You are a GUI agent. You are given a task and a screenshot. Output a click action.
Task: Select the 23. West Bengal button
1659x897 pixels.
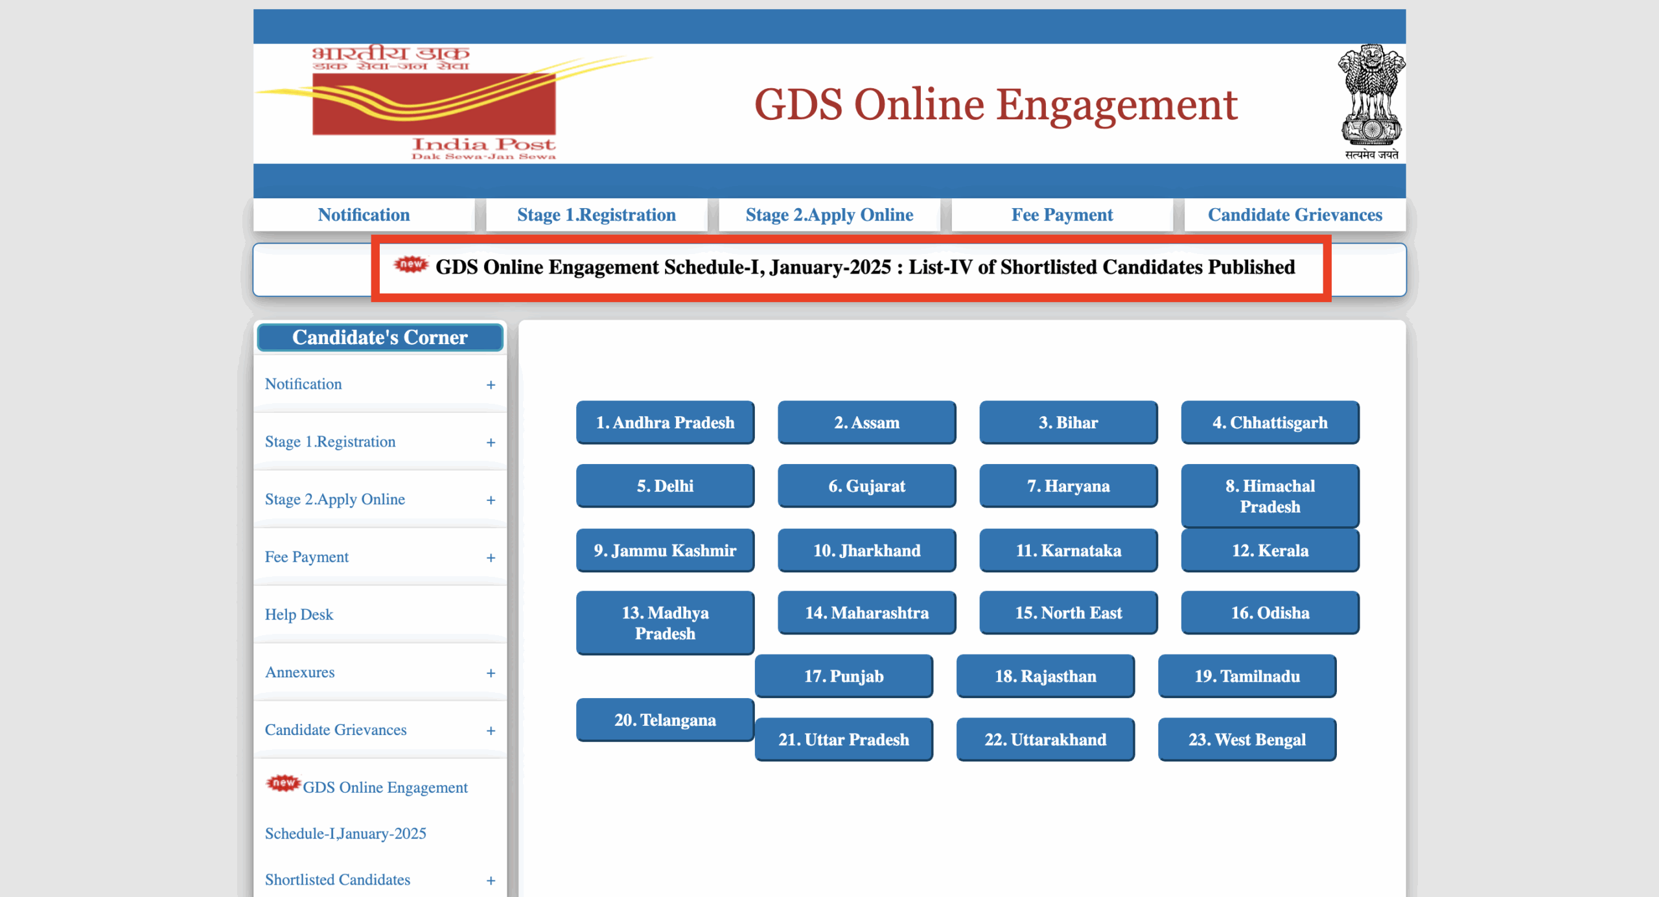1246,740
